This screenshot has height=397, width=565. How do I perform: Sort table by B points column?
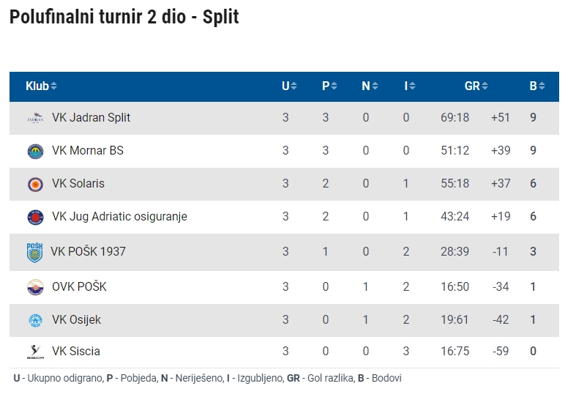[537, 86]
